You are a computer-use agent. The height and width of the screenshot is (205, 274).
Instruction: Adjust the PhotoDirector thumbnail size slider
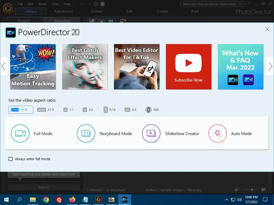pyautogui.click(x=252, y=190)
